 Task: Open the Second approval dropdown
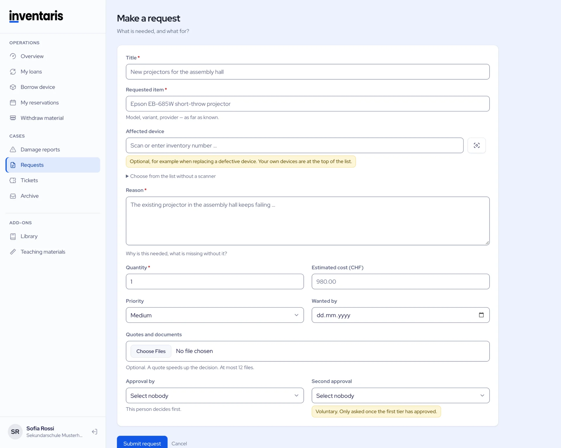point(401,395)
